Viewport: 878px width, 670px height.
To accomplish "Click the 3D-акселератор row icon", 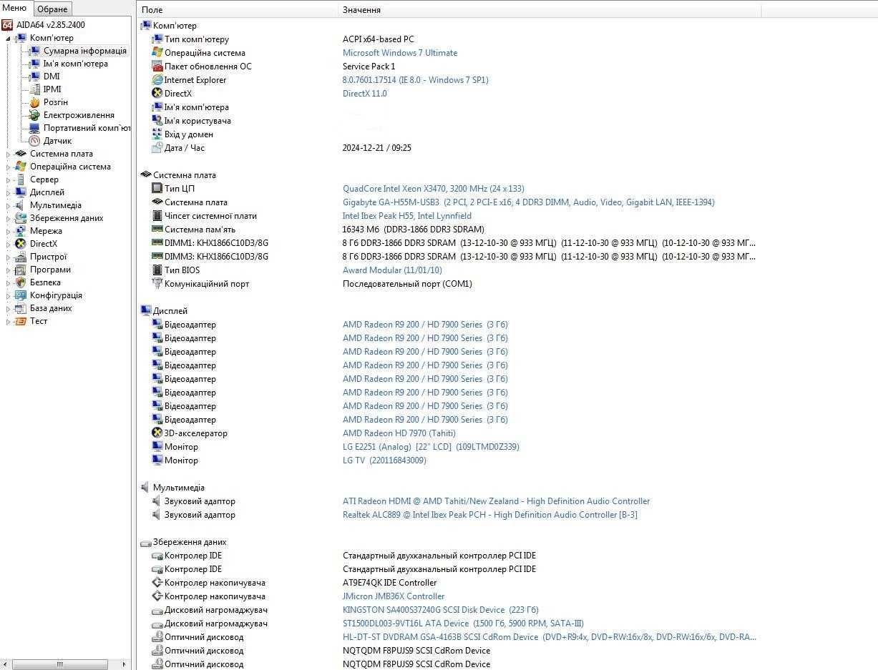I will [157, 433].
